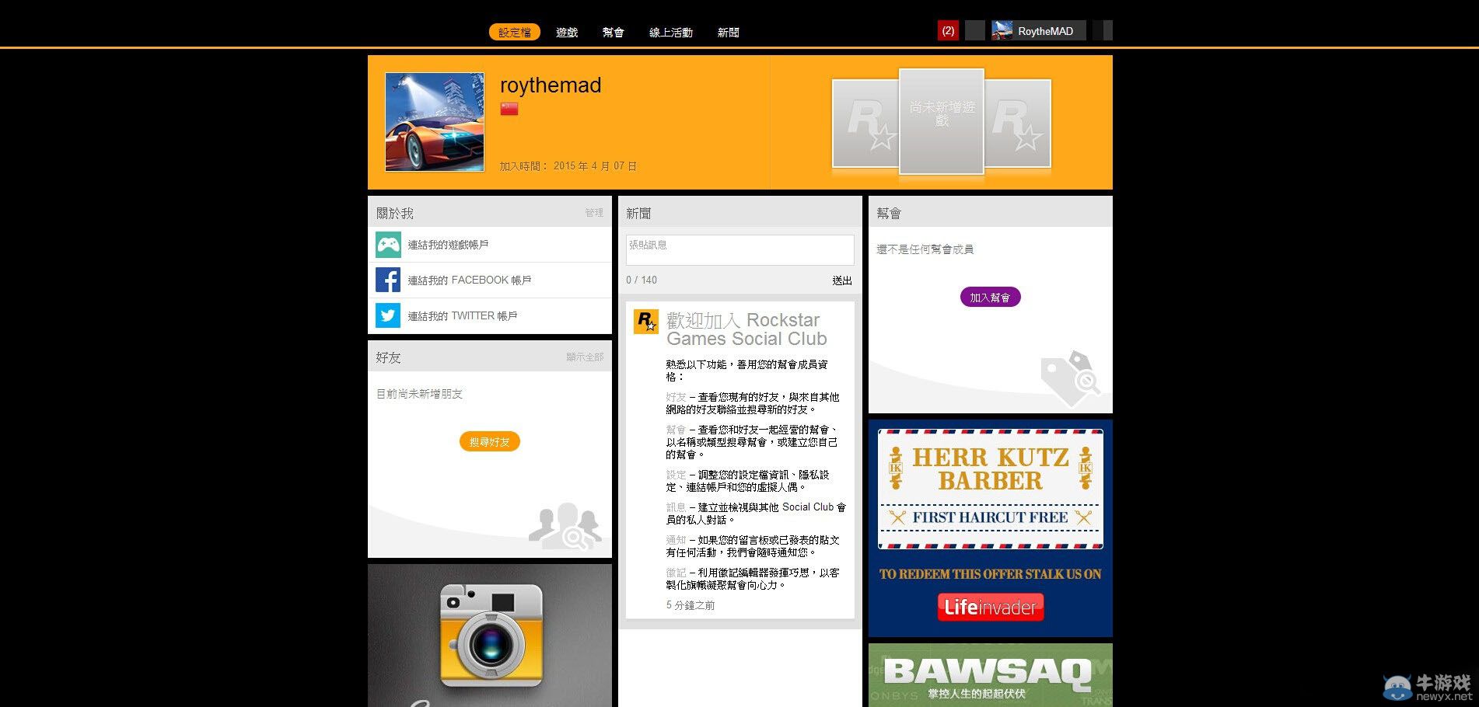The image size is (1479, 707).
Task: Open the 設定檔 profile tab
Action: pos(514,32)
